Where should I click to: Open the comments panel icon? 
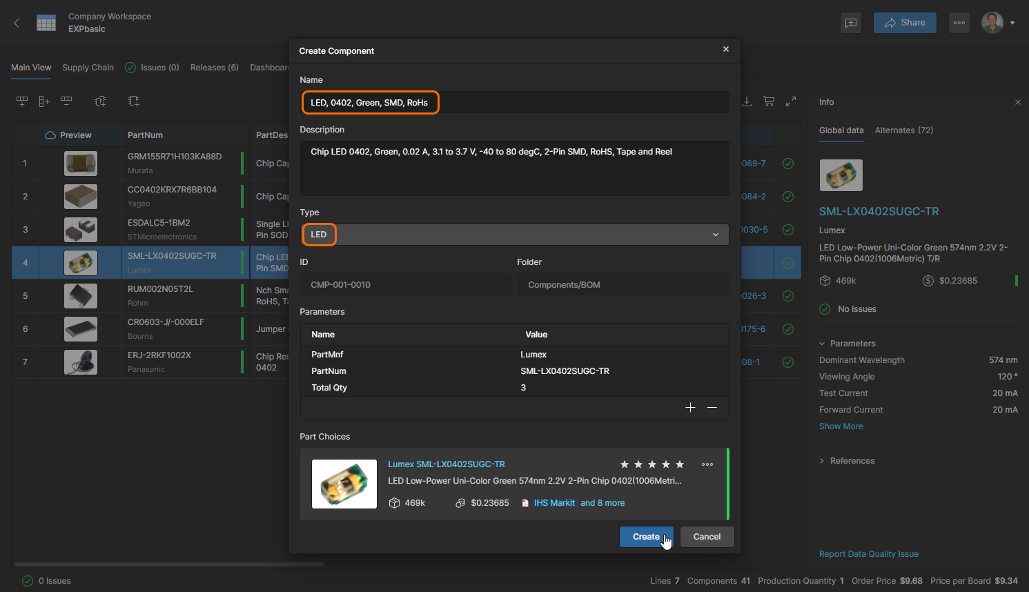click(x=851, y=23)
